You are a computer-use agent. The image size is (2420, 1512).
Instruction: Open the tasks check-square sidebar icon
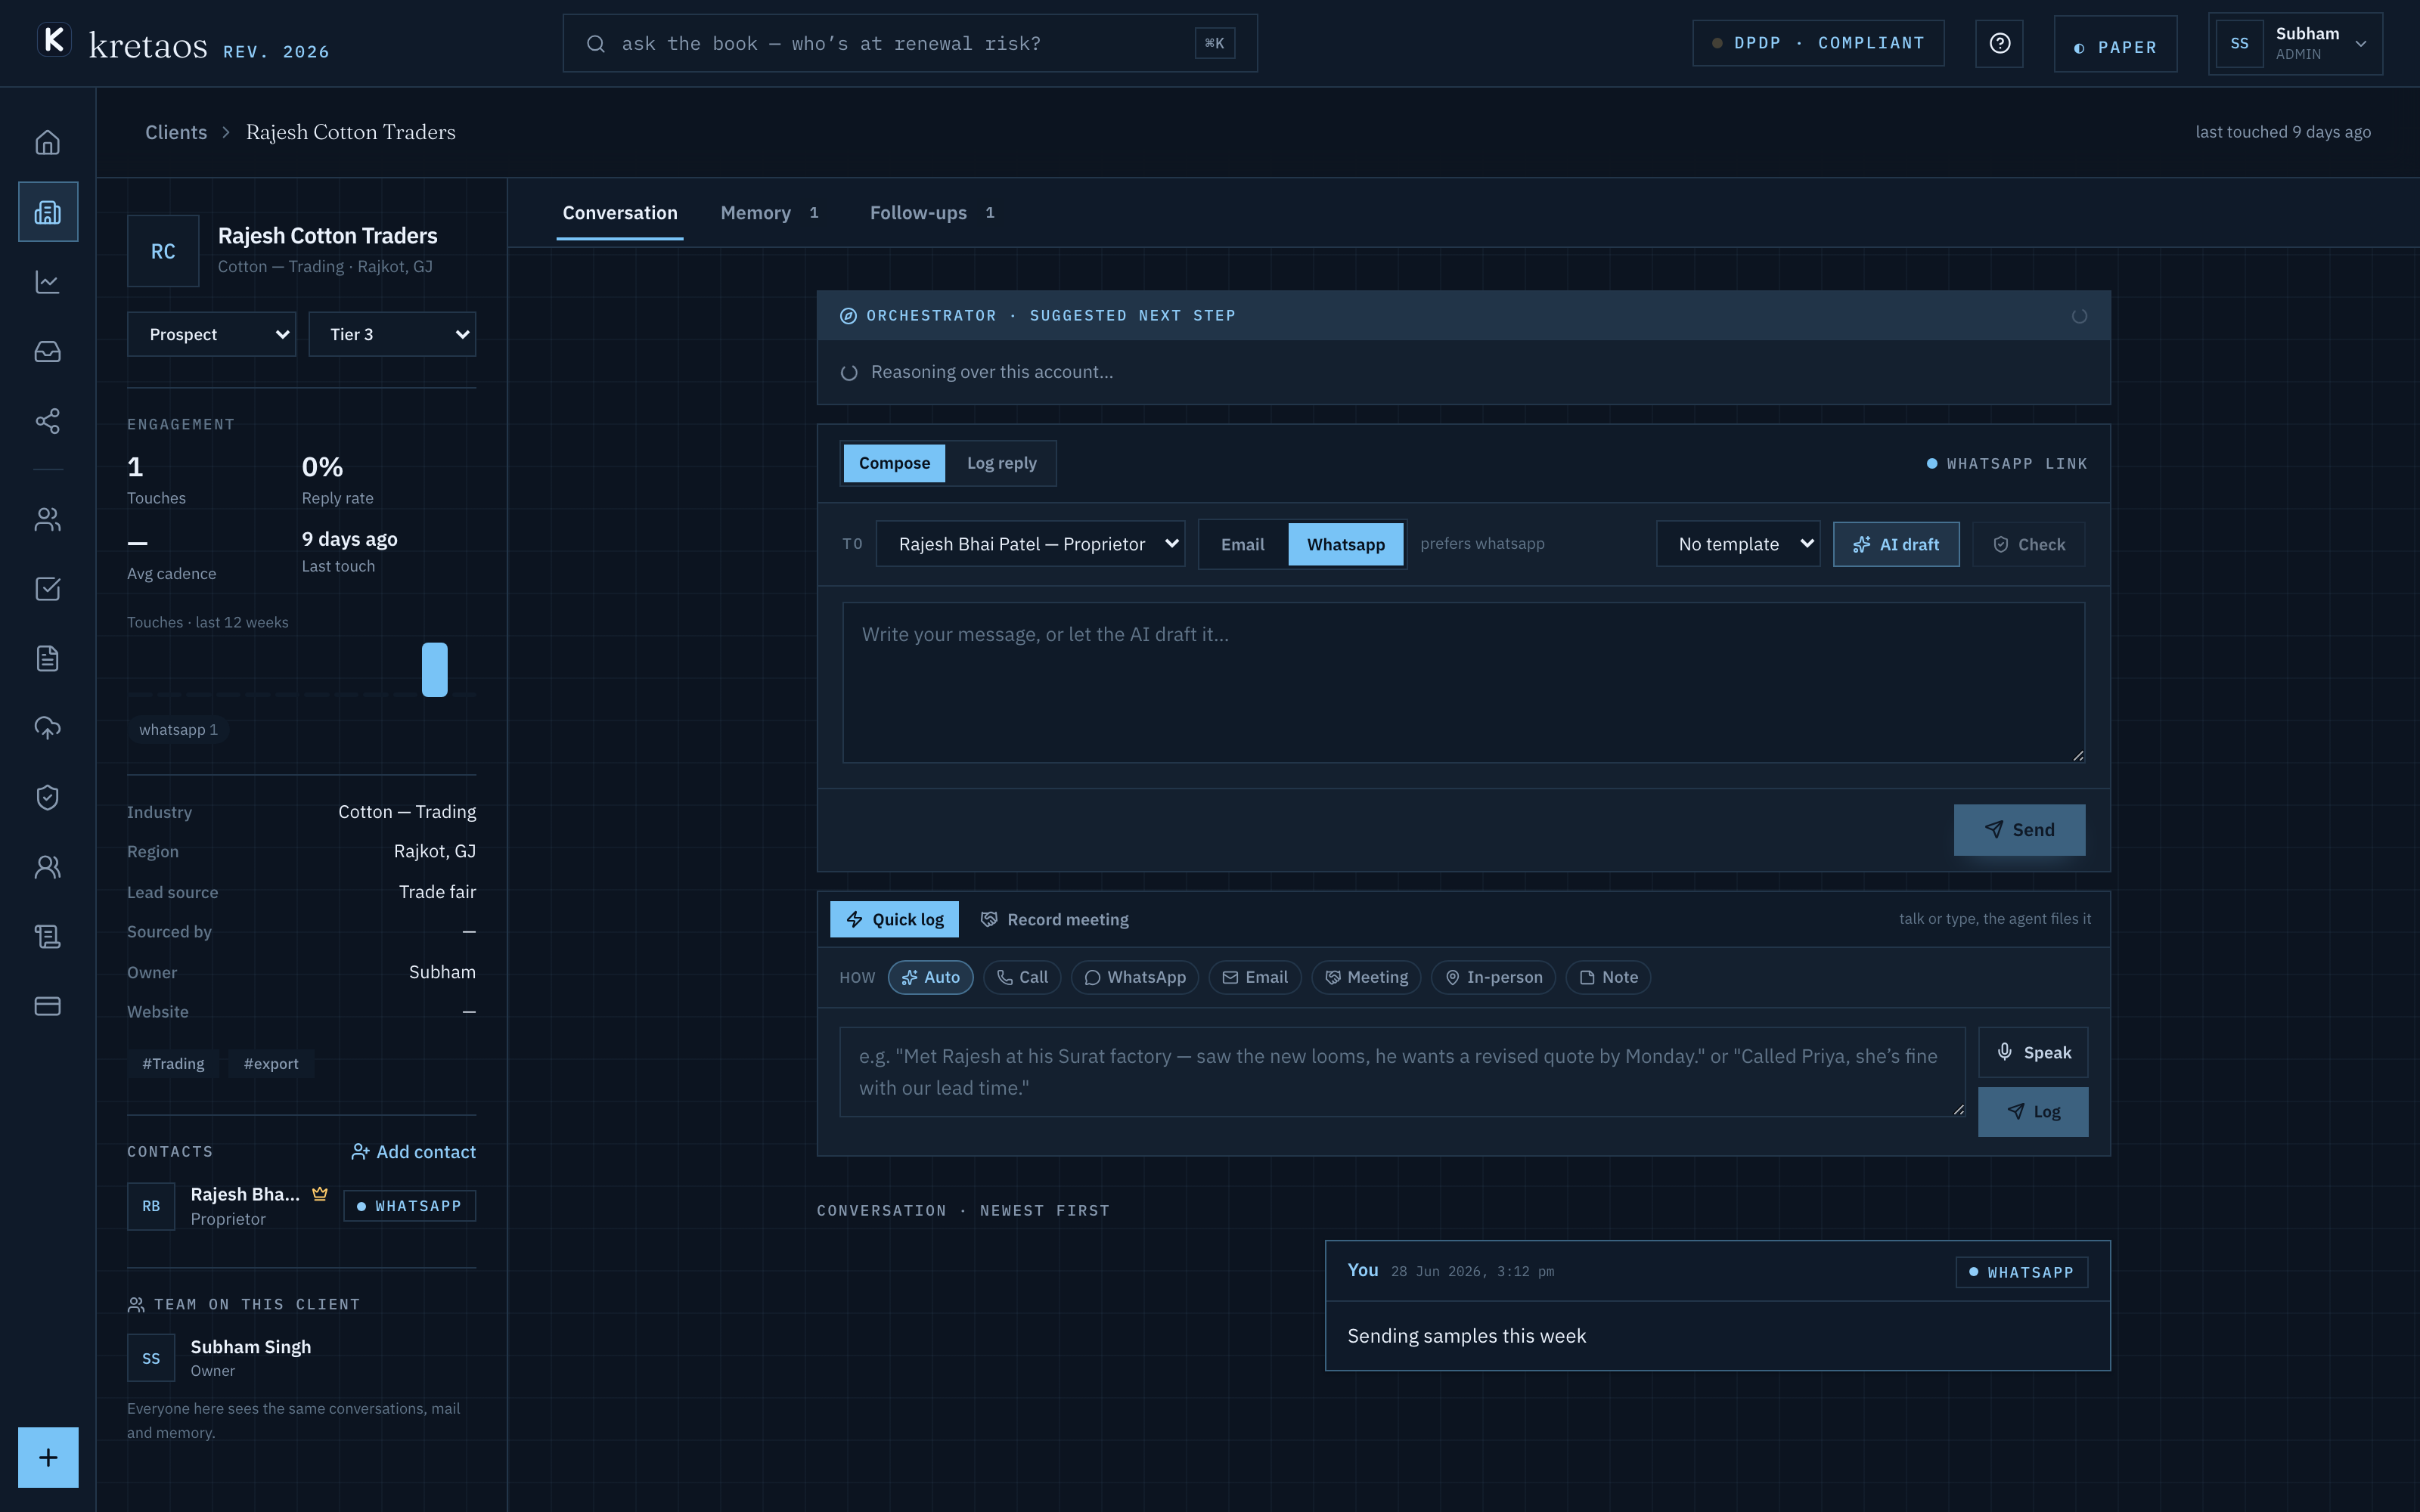pos(48,589)
